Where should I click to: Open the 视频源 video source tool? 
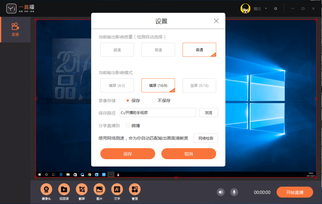point(64,190)
